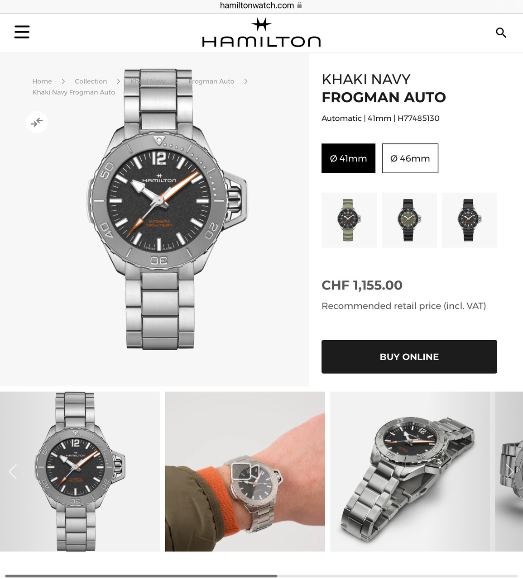The image size is (523, 579).
Task: Open the hamburger navigation menu
Action: coord(22,32)
